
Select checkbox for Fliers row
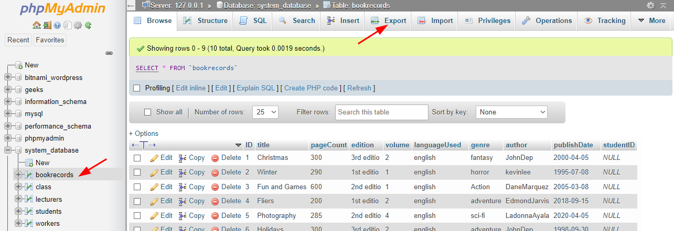tap(137, 201)
